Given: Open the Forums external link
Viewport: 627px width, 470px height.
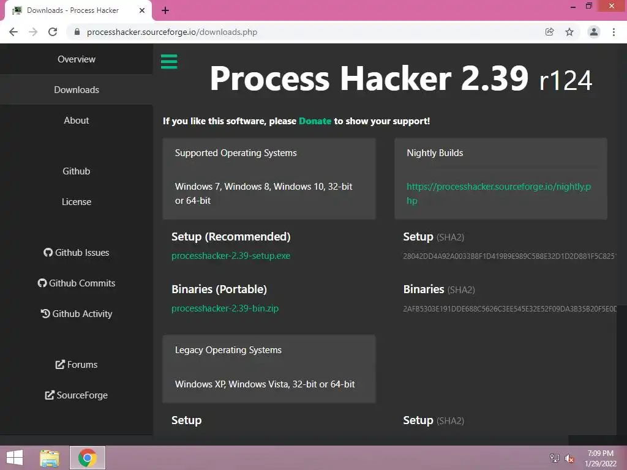Looking at the screenshot, I should tap(77, 365).
